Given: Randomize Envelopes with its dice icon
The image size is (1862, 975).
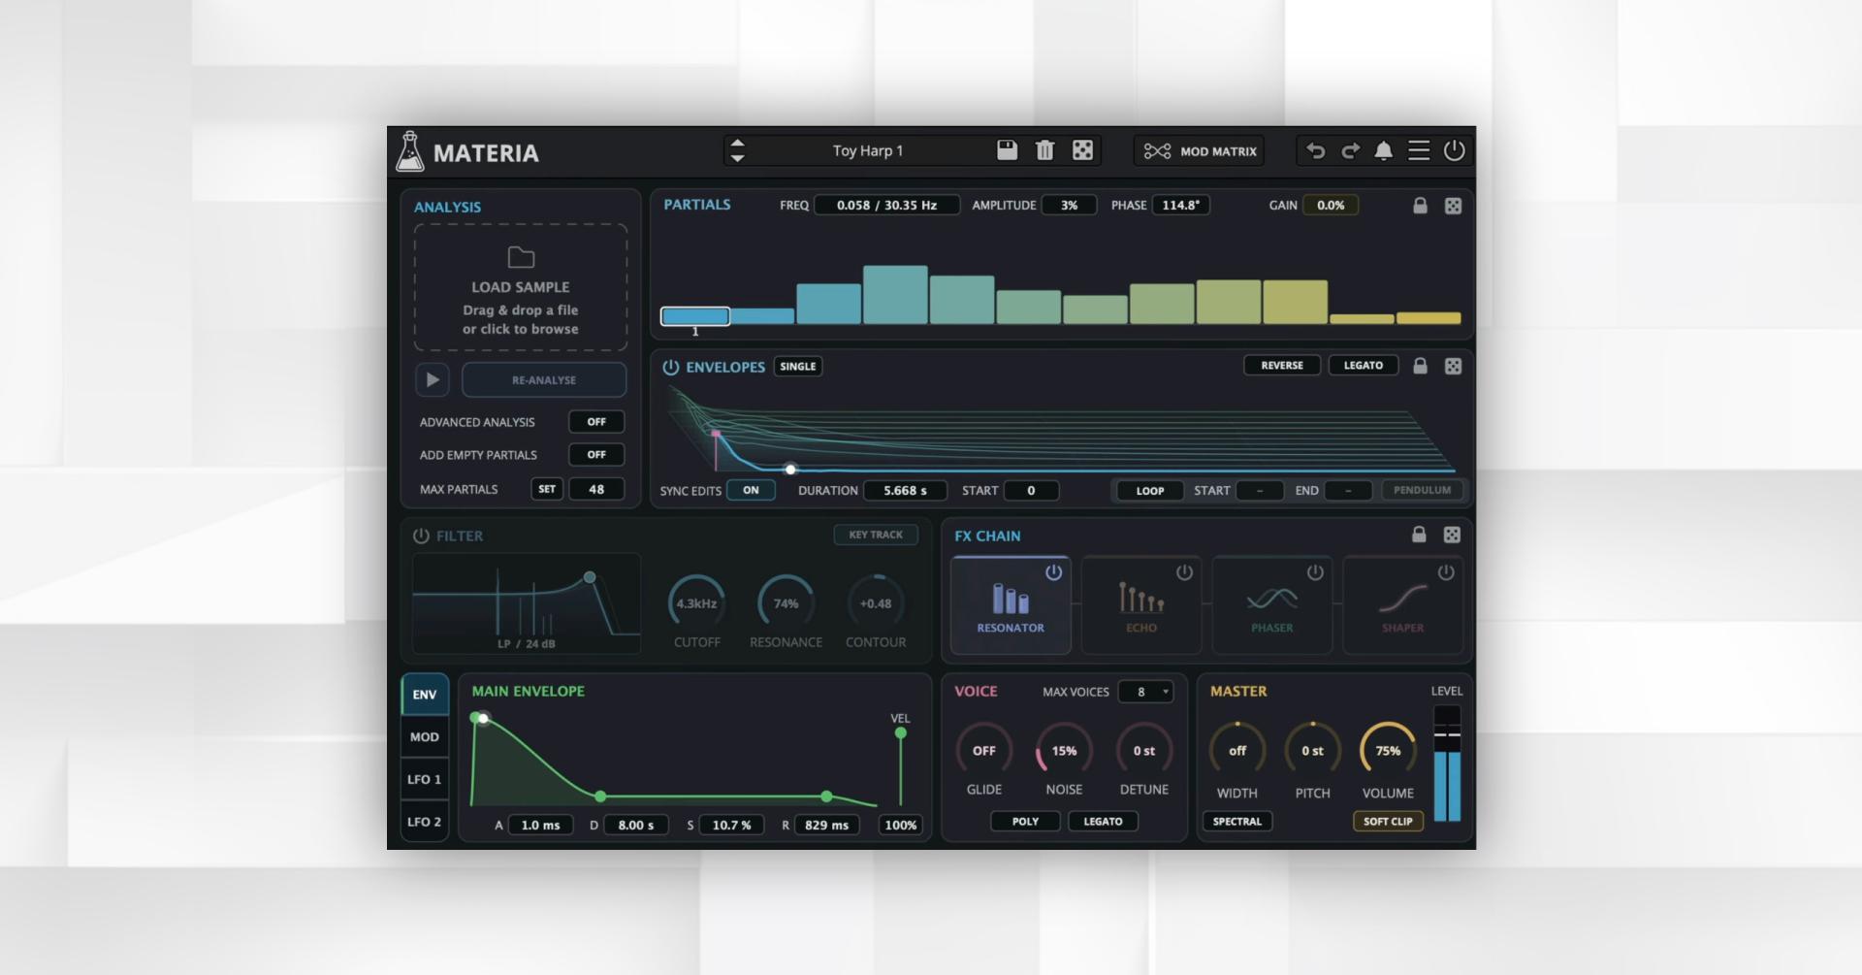Looking at the screenshot, I should (1453, 366).
